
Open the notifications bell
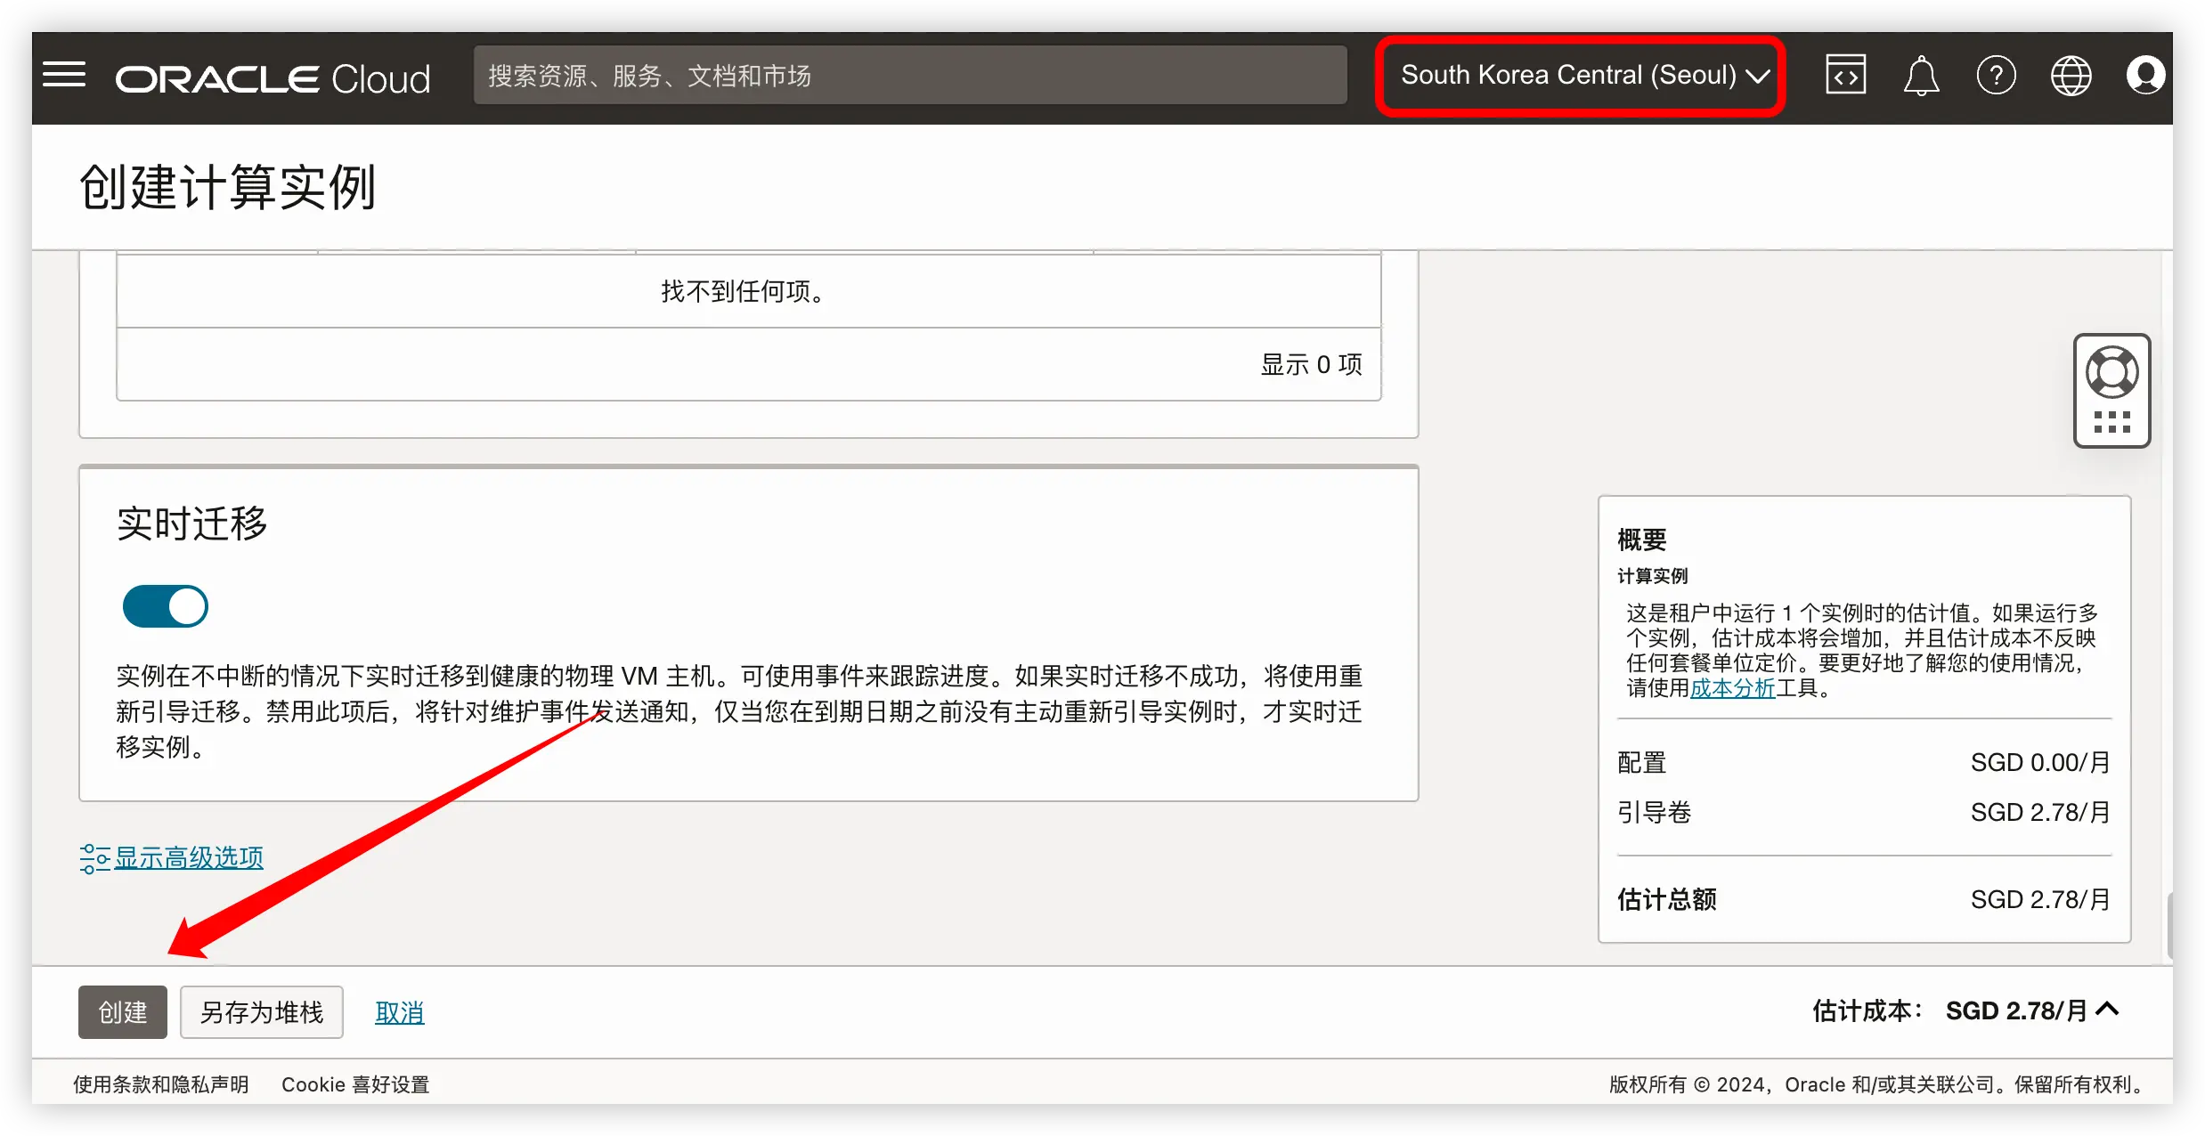(x=1921, y=75)
